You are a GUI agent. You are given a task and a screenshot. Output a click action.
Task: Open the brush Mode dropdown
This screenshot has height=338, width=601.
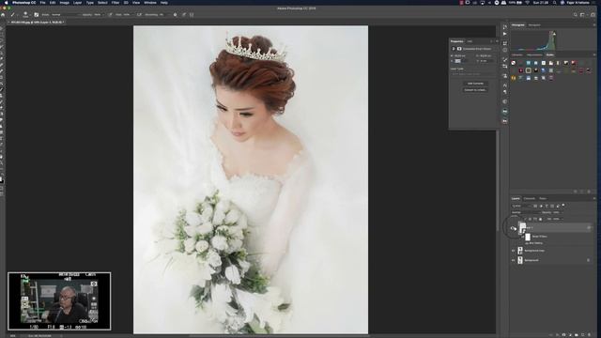(66, 15)
